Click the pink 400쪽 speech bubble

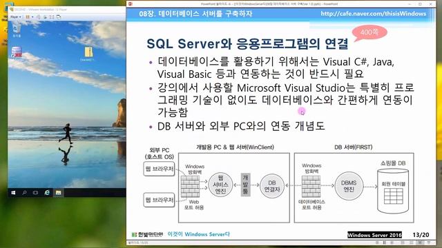tap(369, 32)
